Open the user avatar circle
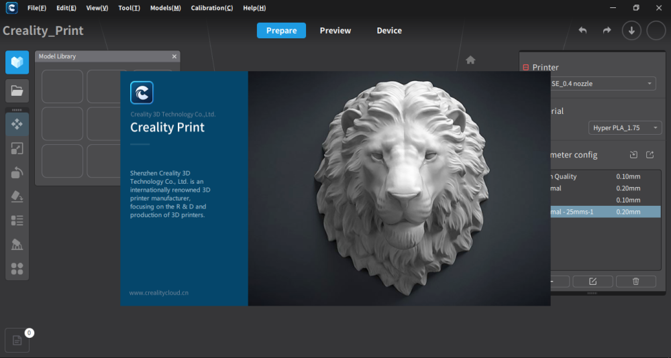Screen dimensions: 671x358 coord(656,31)
